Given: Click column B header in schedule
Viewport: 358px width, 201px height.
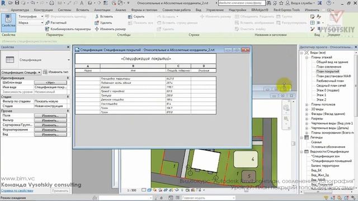Looking at the screenshot, I should point(133,66).
